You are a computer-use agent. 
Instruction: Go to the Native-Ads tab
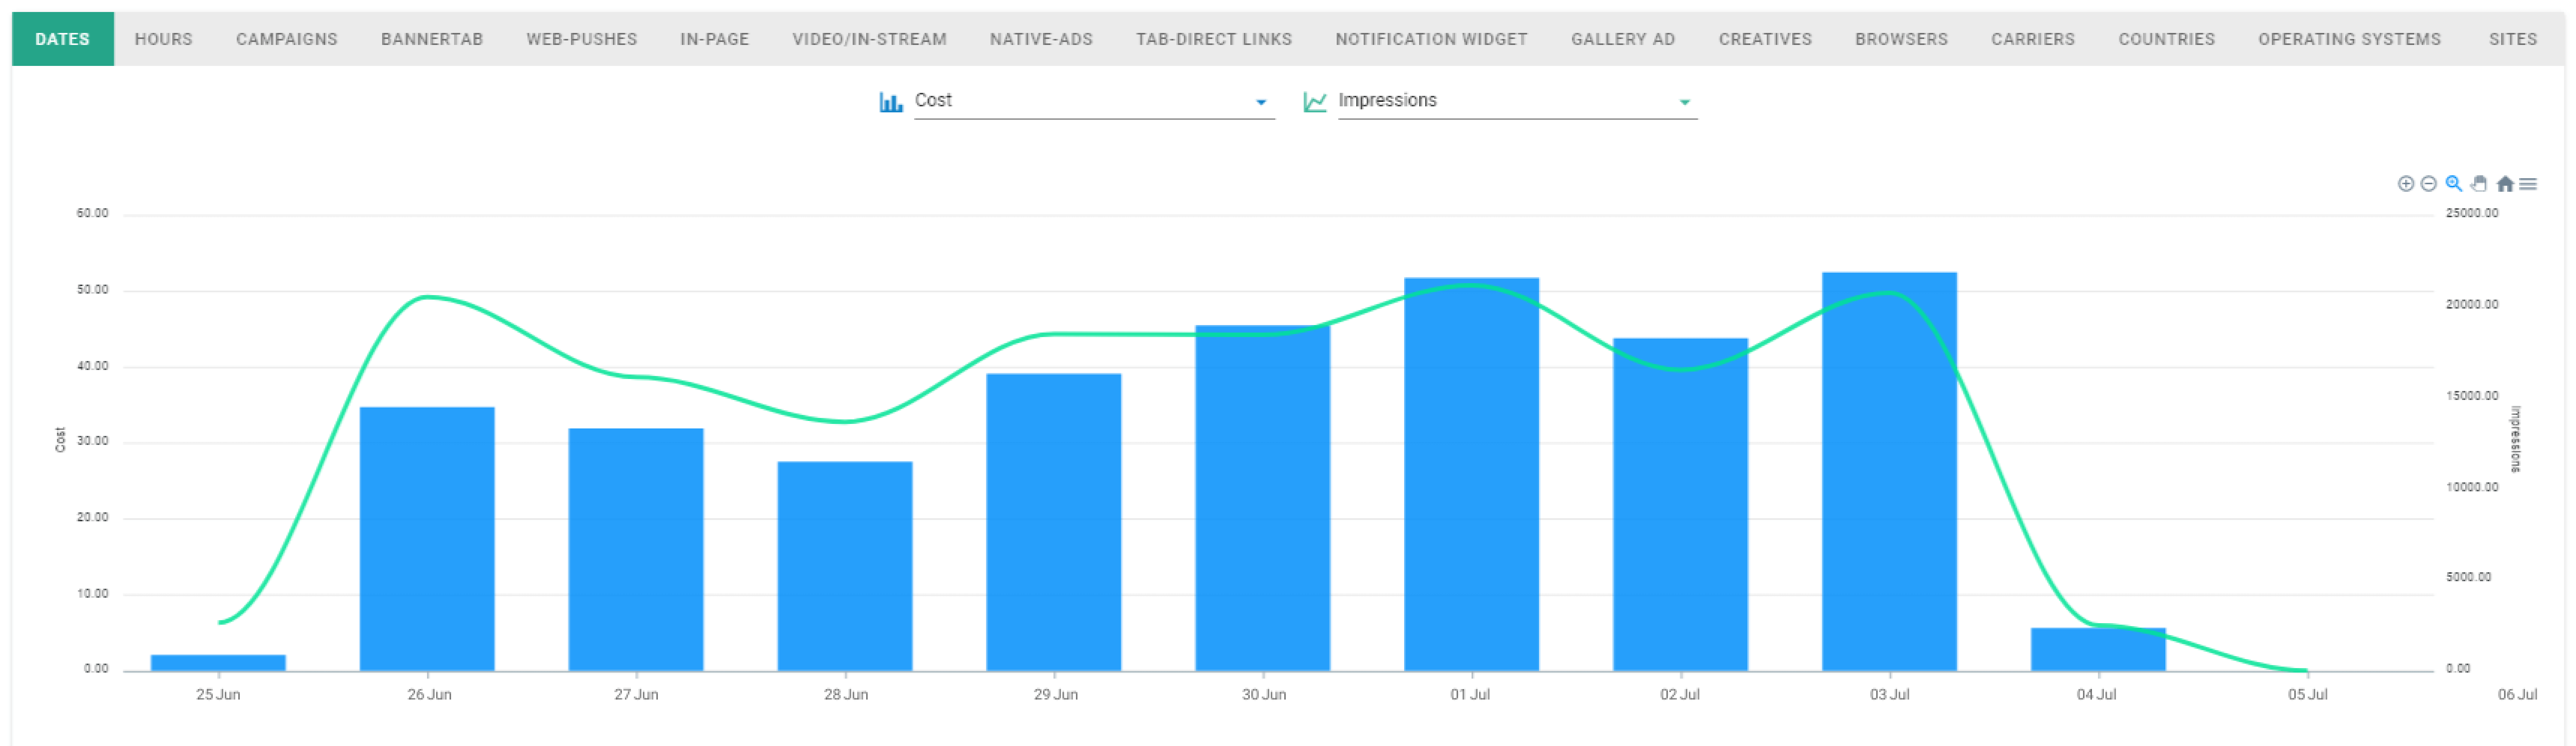1041,39
